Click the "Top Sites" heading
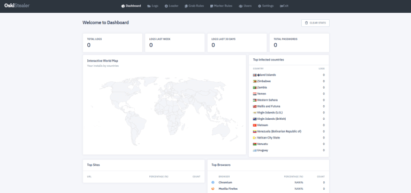The width and height of the screenshot is (411, 193). coord(93,165)
